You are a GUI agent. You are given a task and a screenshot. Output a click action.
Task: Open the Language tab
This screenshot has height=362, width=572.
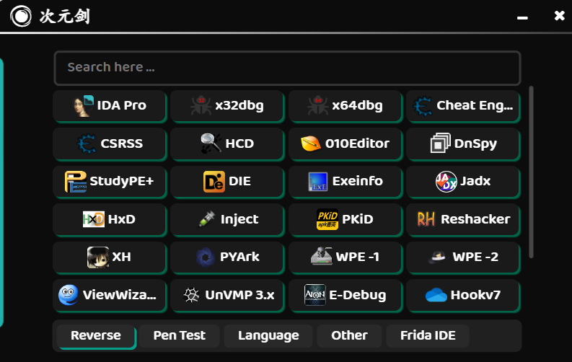[x=268, y=336]
